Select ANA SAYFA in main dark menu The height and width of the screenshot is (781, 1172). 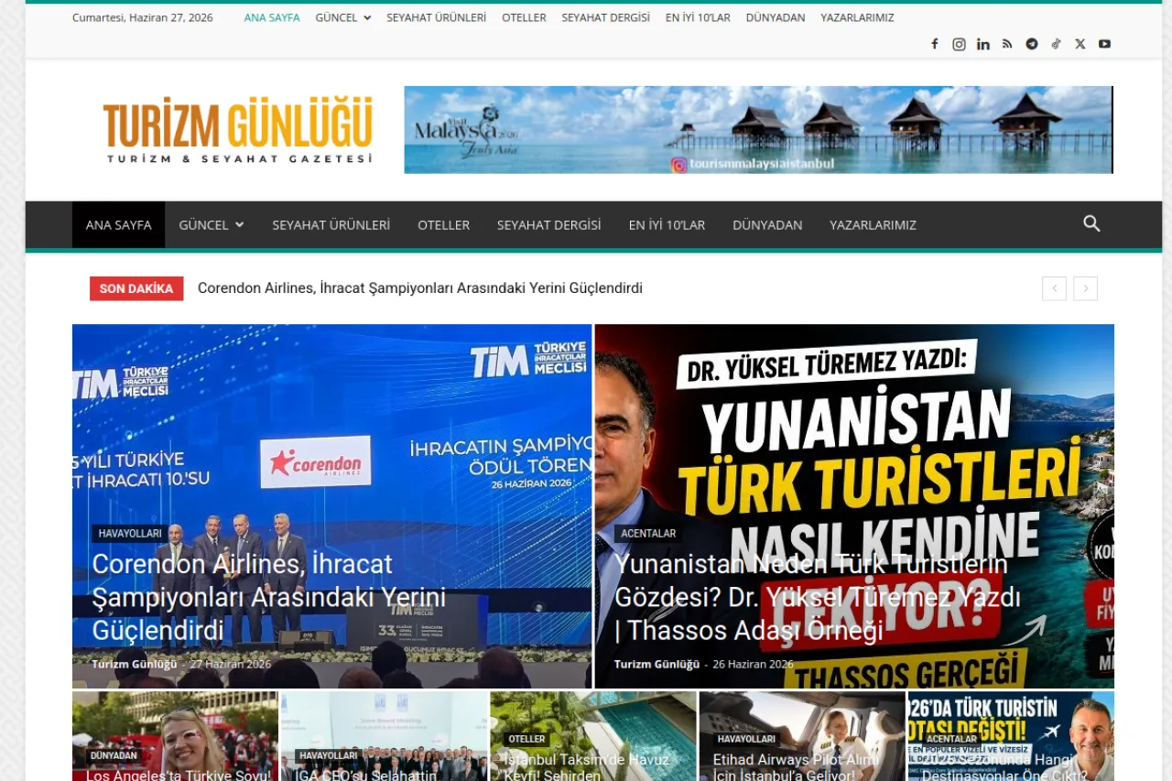pyautogui.click(x=119, y=224)
